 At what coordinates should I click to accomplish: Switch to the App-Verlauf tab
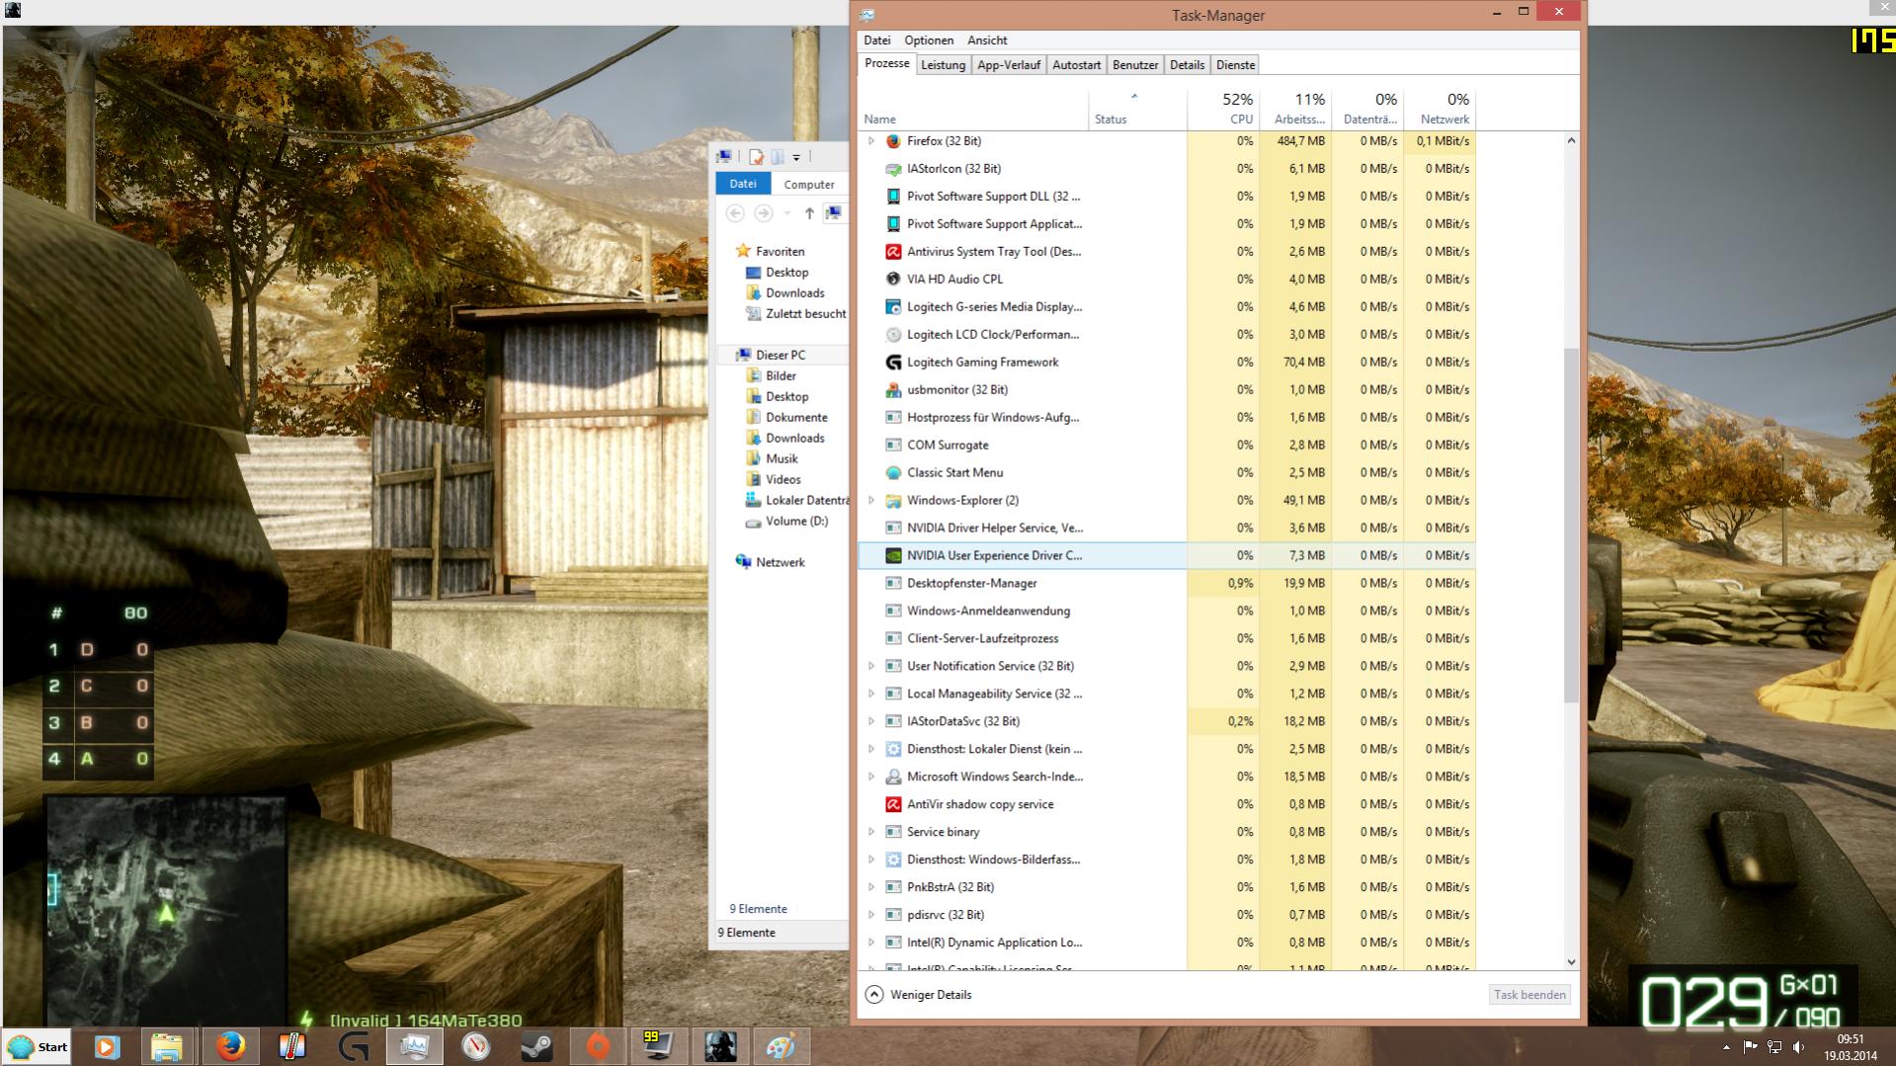(1008, 65)
